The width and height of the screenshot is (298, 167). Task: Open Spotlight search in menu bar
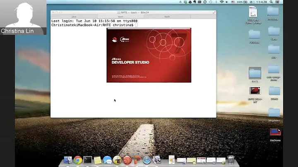point(271,2)
